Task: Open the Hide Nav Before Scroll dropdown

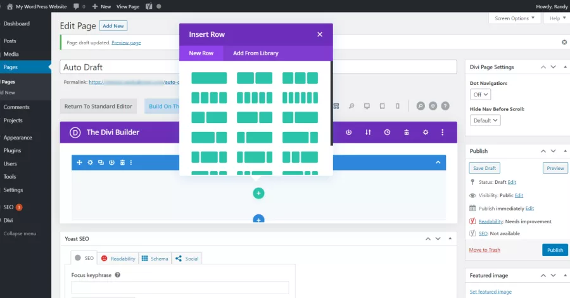Action: pos(485,120)
